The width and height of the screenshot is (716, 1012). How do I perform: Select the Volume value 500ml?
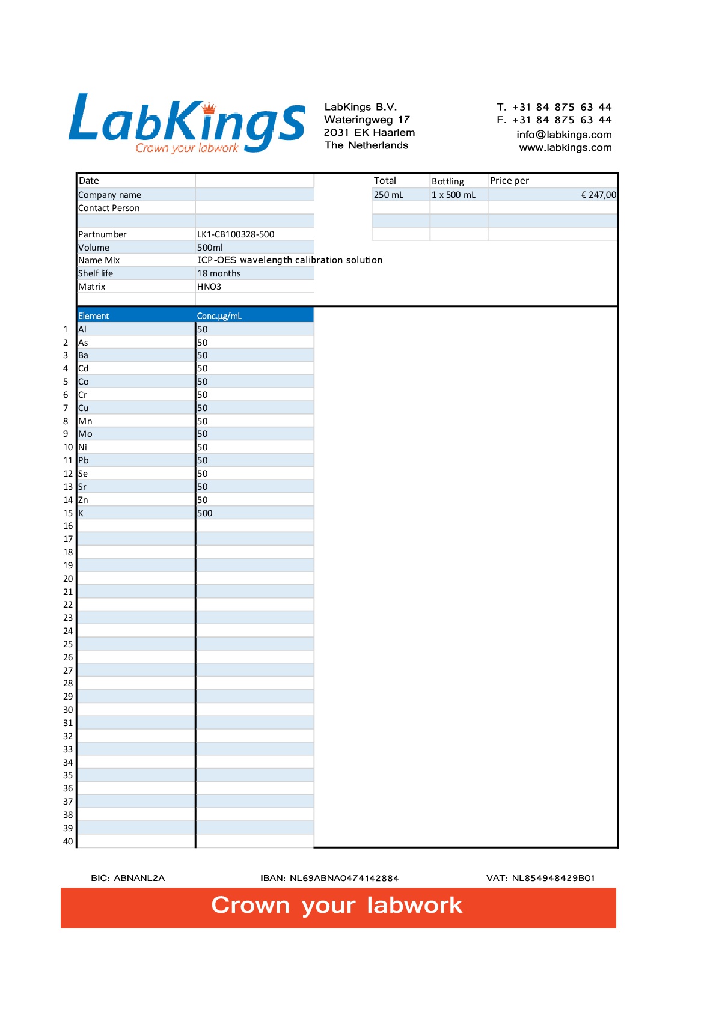(210, 248)
